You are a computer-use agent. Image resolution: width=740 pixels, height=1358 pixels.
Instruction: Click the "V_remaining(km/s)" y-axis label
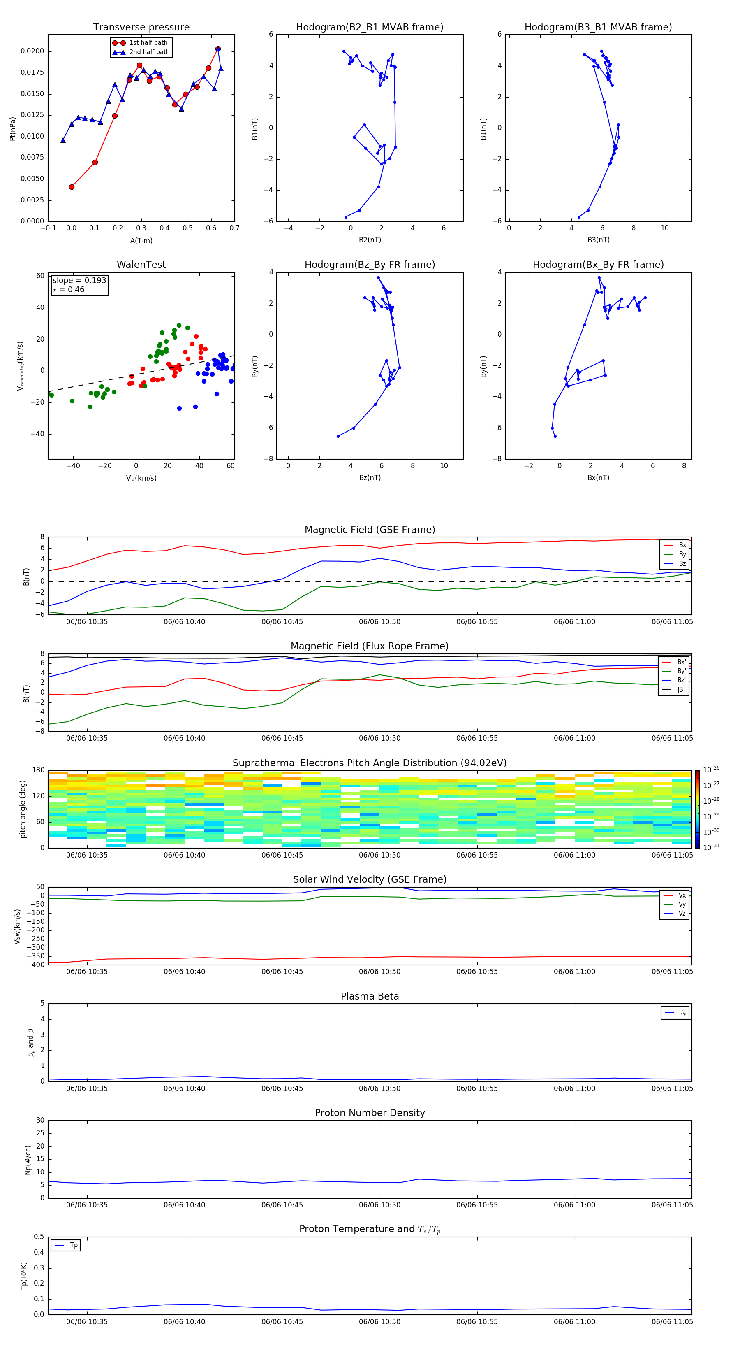pyautogui.click(x=21, y=366)
